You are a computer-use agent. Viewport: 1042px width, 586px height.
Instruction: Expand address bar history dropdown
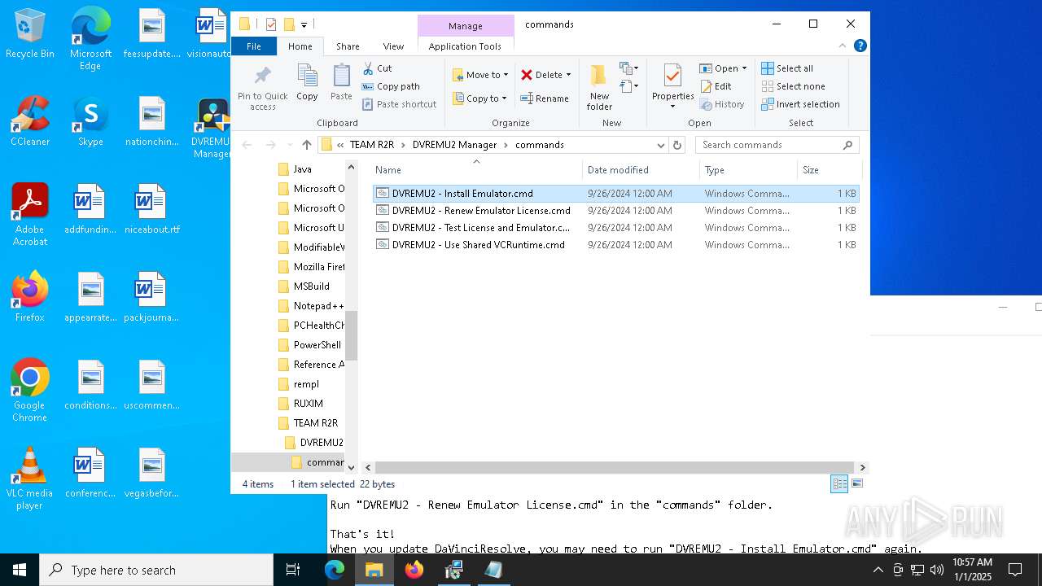[660, 145]
